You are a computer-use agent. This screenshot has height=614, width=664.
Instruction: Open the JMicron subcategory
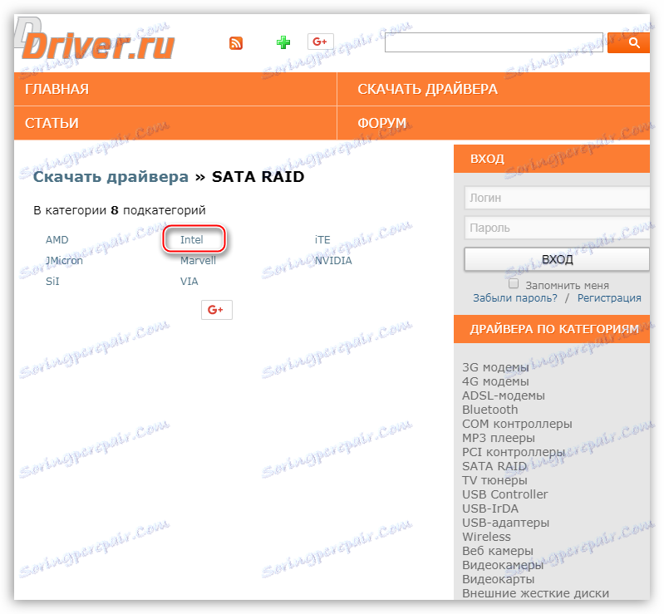click(x=64, y=260)
